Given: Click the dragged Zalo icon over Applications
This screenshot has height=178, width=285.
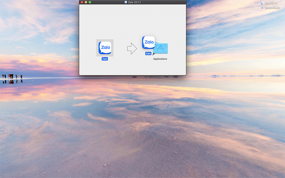Looking at the screenshot, I should click(148, 42).
